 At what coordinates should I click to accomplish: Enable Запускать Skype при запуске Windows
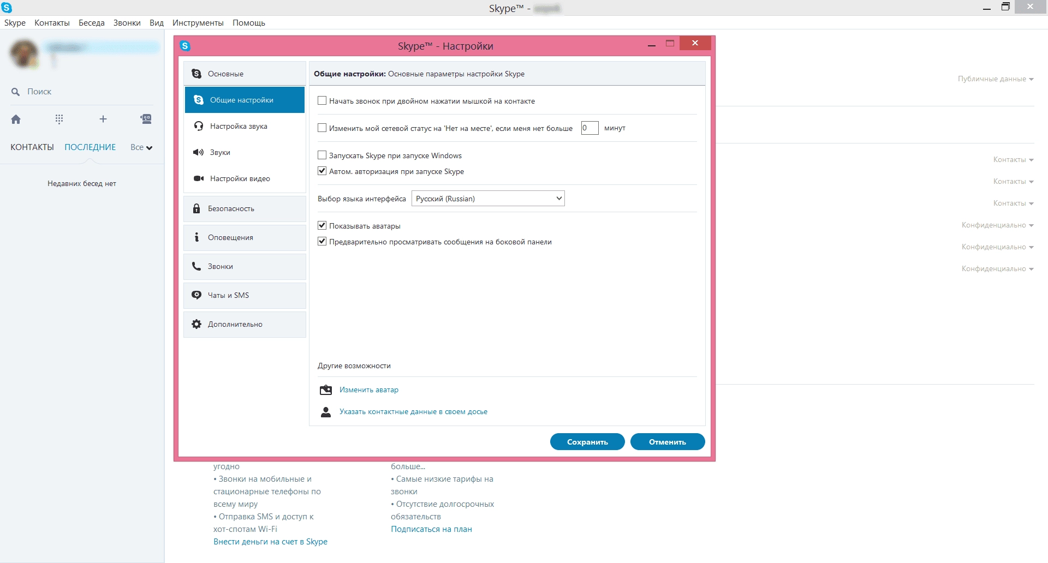(322, 155)
